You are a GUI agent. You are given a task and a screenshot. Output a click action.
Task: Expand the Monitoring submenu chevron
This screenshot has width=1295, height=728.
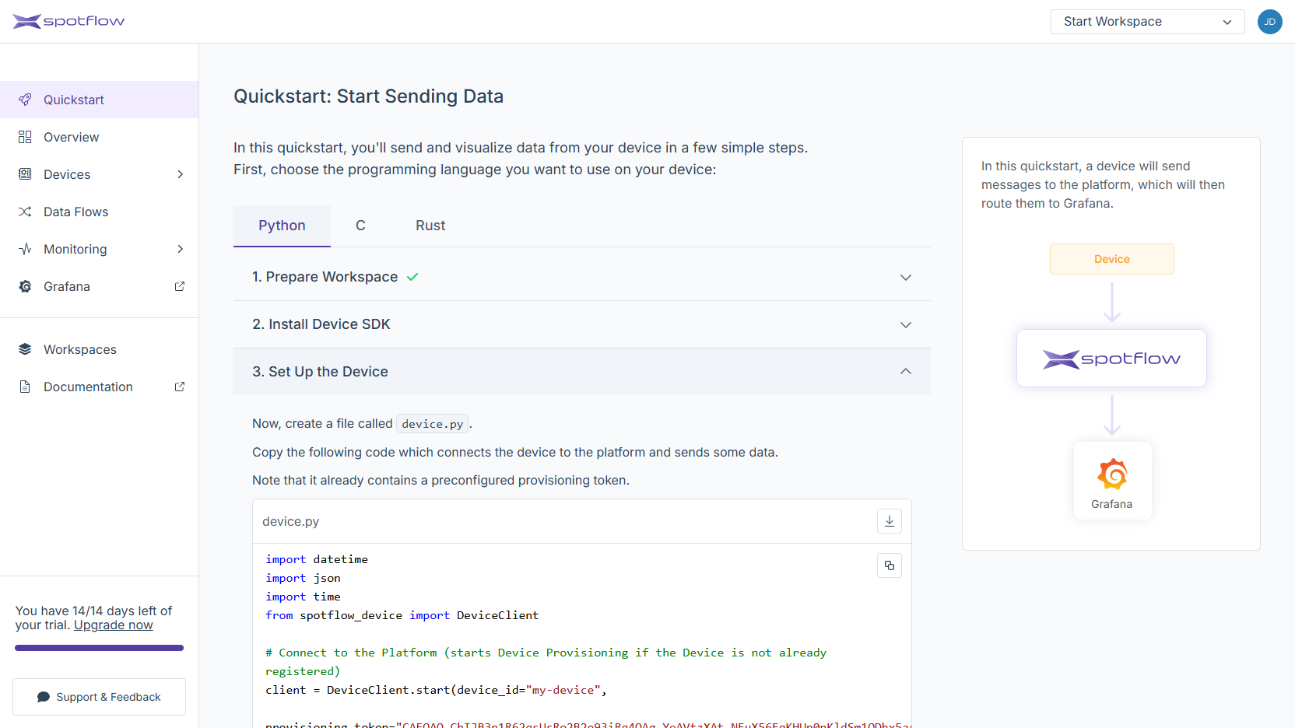pyautogui.click(x=180, y=249)
